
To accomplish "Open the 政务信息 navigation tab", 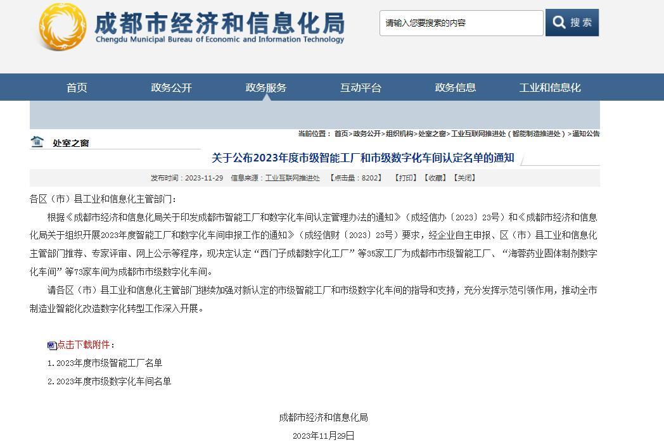I will point(455,87).
